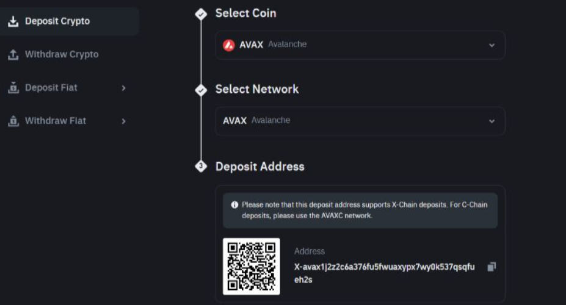
Task: Click the red AVAX coin logo
Action: coord(229,45)
